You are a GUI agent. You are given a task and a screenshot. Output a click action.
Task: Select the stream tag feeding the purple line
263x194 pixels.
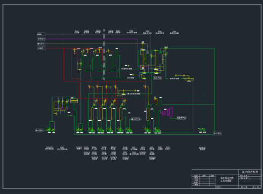point(41,39)
